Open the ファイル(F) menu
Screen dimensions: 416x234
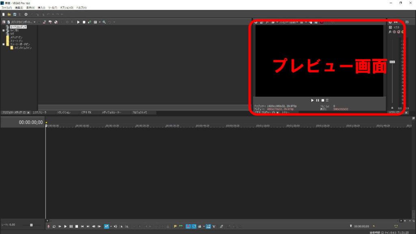tap(6, 8)
